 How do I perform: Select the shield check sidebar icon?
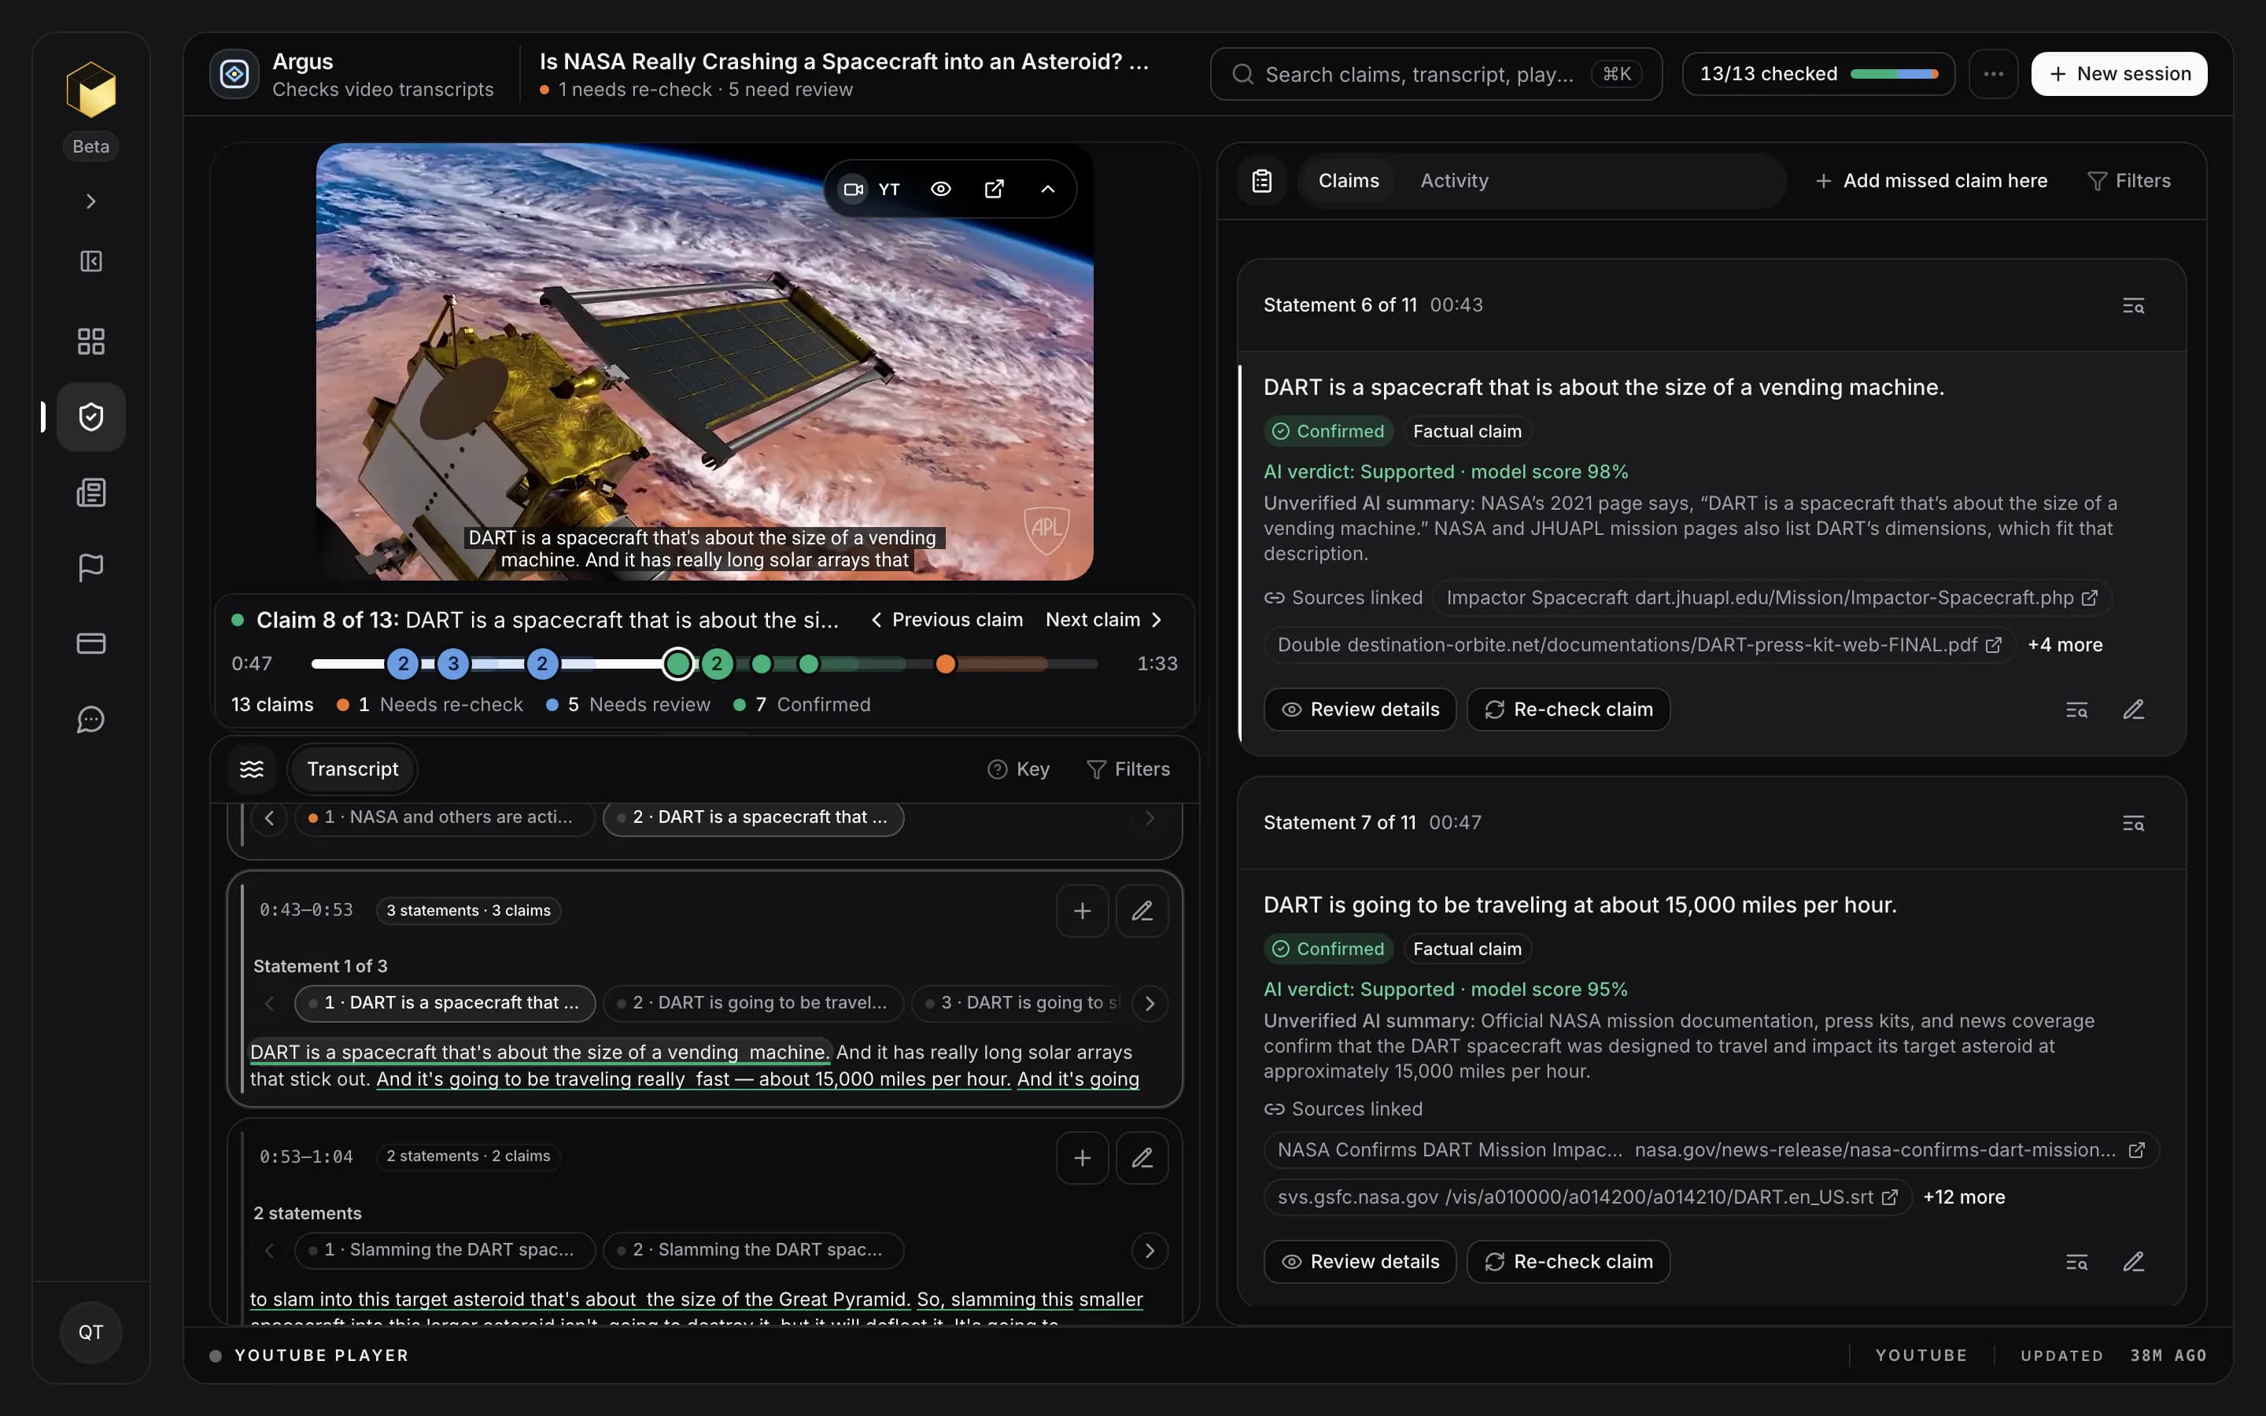[x=90, y=417]
